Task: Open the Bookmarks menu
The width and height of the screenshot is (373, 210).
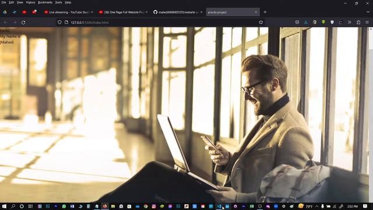Action: (45, 2)
